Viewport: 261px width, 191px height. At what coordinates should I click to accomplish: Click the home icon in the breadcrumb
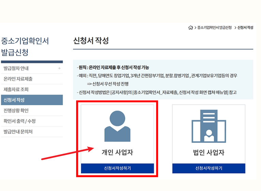tap(190, 27)
